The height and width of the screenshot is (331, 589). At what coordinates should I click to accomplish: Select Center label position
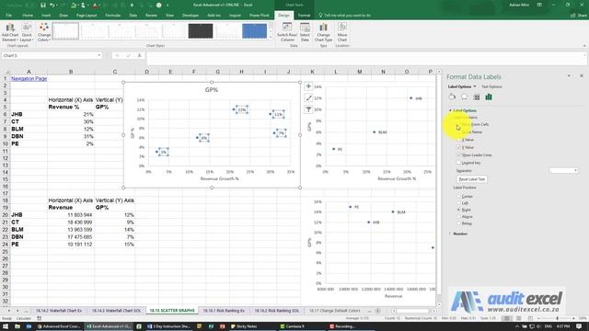(x=458, y=196)
